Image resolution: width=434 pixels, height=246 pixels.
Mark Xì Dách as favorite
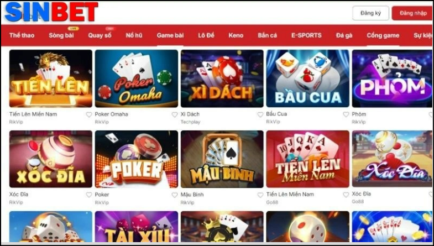(260, 114)
